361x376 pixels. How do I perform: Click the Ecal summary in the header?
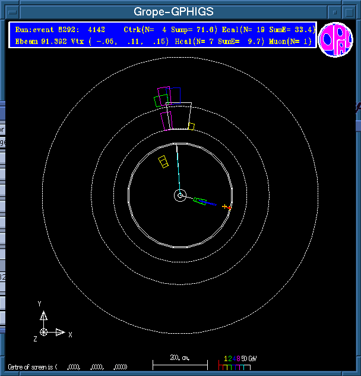pyautogui.click(x=270, y=29)
